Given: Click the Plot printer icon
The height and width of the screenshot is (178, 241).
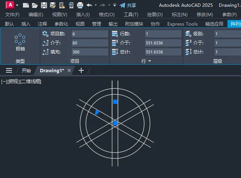Looking at the screenshot, I should (80, 5).
